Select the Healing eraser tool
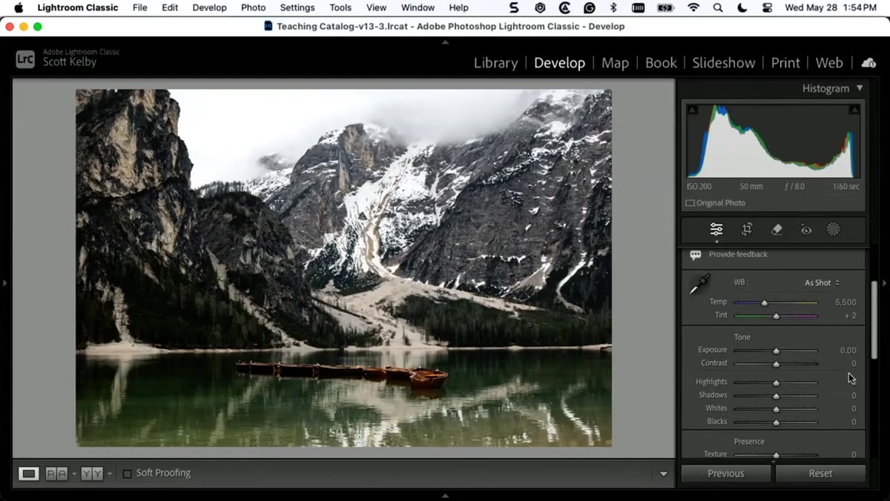The width and height of the screenshot is (890, 501). point(777,230)
